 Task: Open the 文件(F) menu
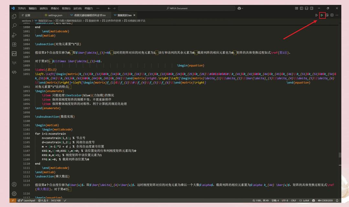[x=22, y=8]
